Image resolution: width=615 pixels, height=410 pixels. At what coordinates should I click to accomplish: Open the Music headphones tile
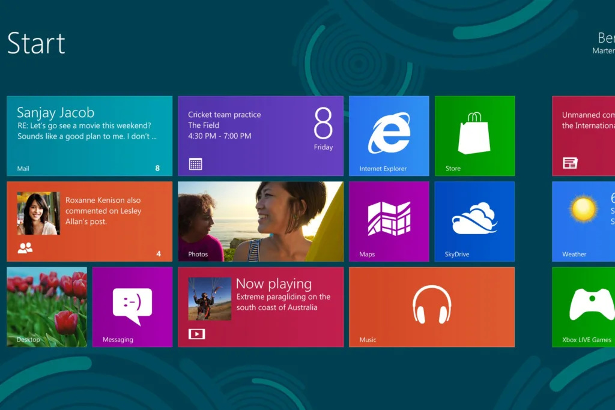431,307
